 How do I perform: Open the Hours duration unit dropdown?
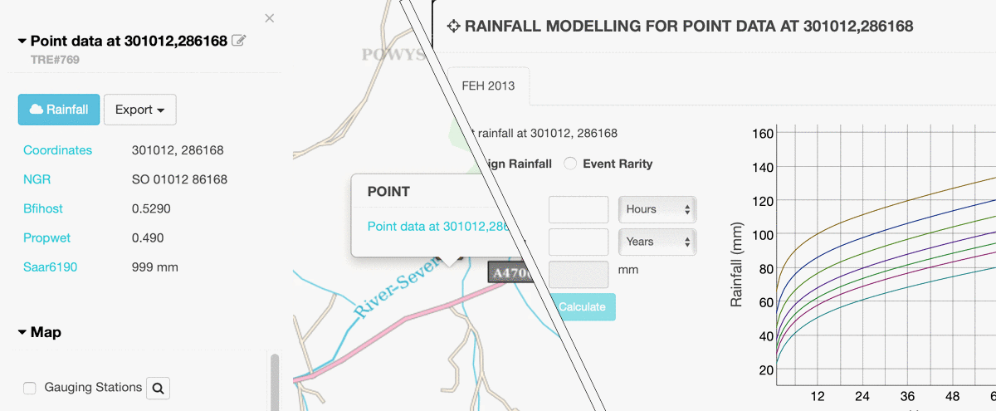[657, 209]
